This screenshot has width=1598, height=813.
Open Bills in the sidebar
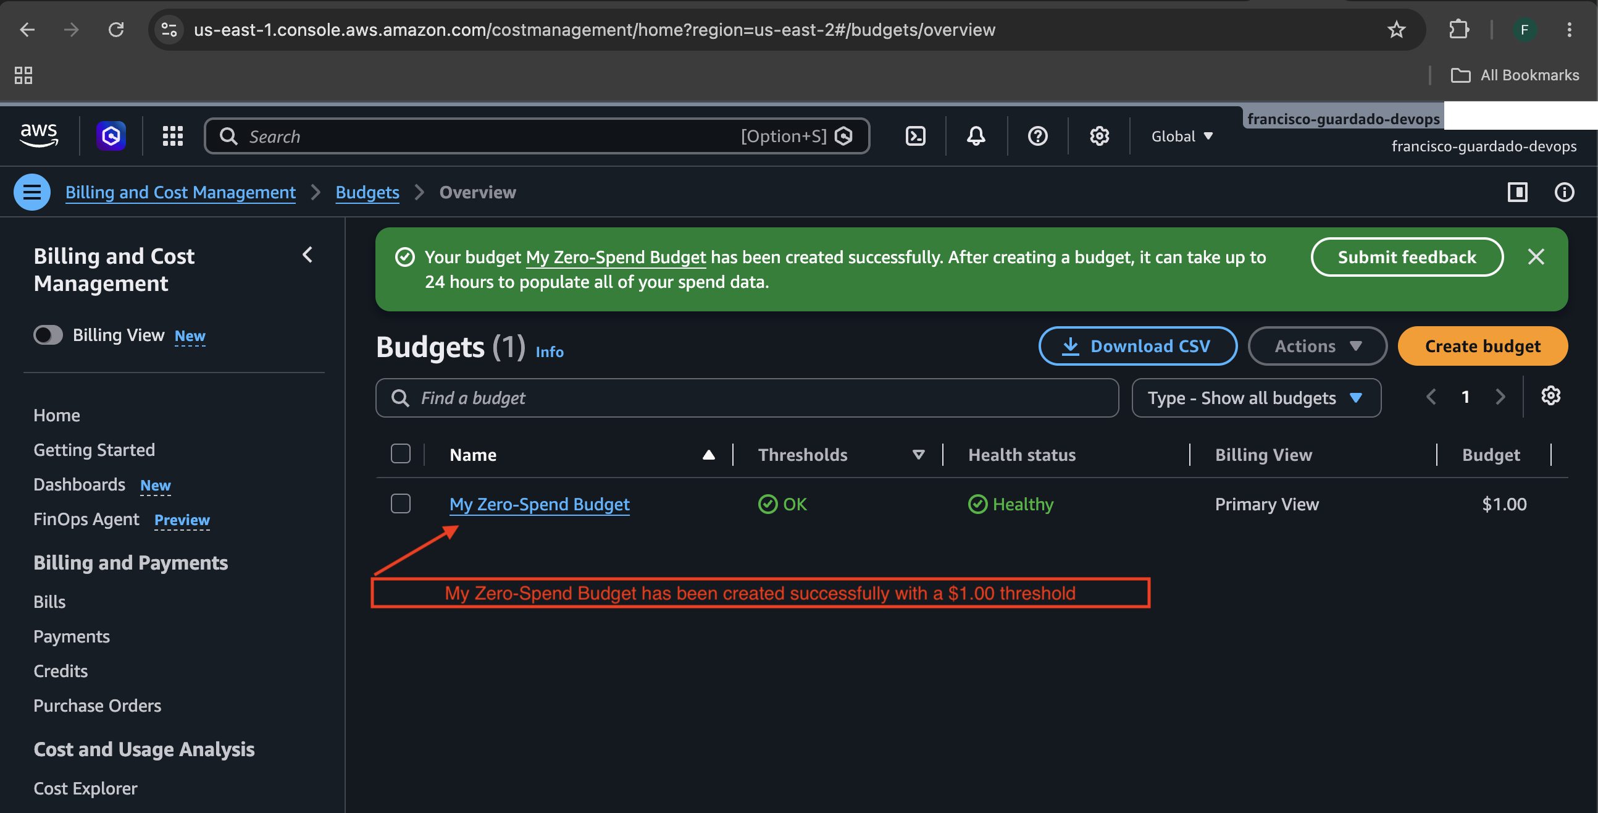[49, 601]
